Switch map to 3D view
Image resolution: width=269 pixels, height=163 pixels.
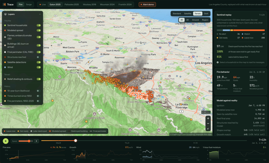click(x=182, y=20)
